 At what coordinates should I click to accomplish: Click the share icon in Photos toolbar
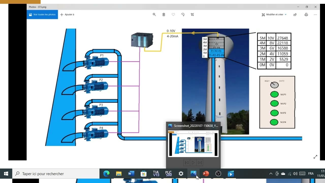295,14
